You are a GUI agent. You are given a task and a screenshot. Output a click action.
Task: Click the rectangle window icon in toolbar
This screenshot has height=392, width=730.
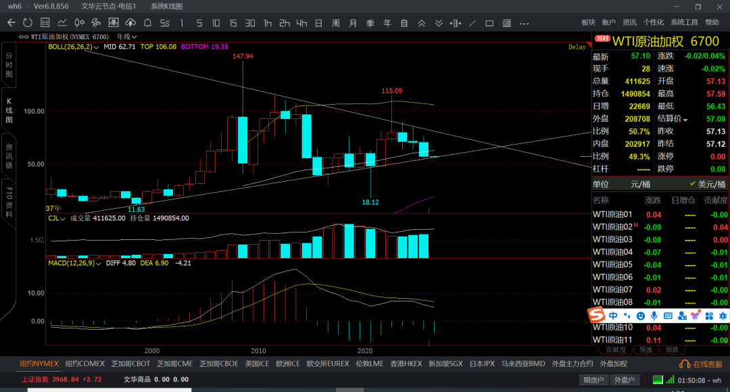click(x=489, y=23)
